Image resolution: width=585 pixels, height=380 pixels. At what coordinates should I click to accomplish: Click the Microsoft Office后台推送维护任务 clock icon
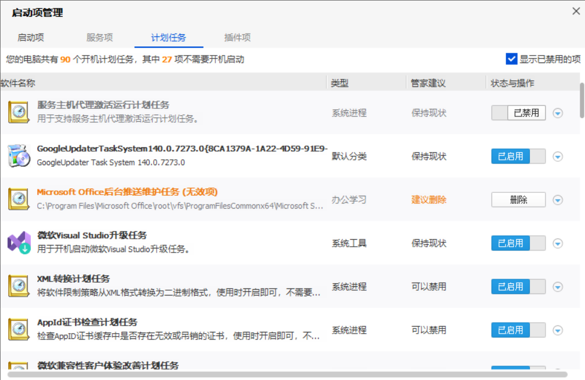point(19,199)
